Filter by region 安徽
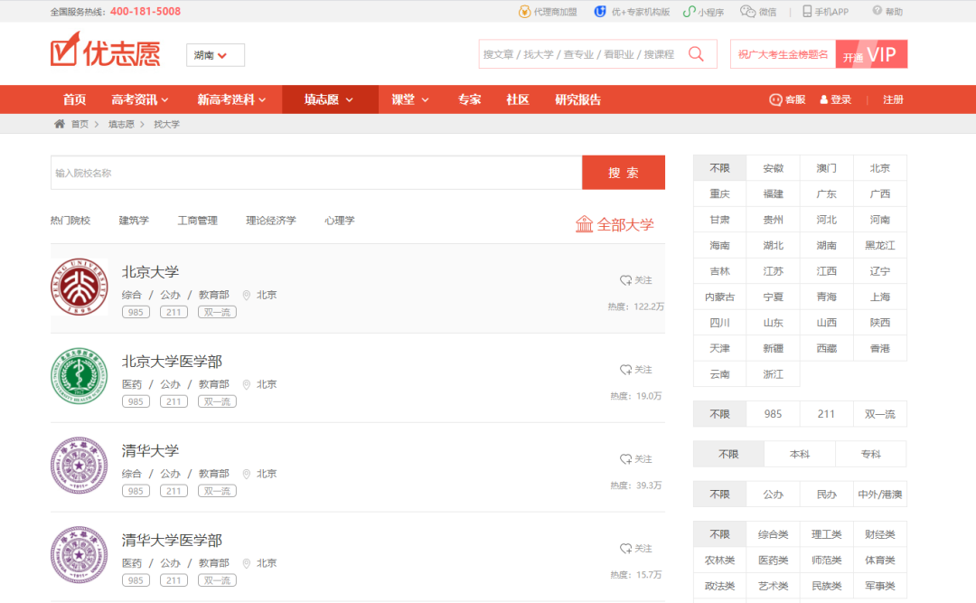976x603 pixels. coord(773,168)
